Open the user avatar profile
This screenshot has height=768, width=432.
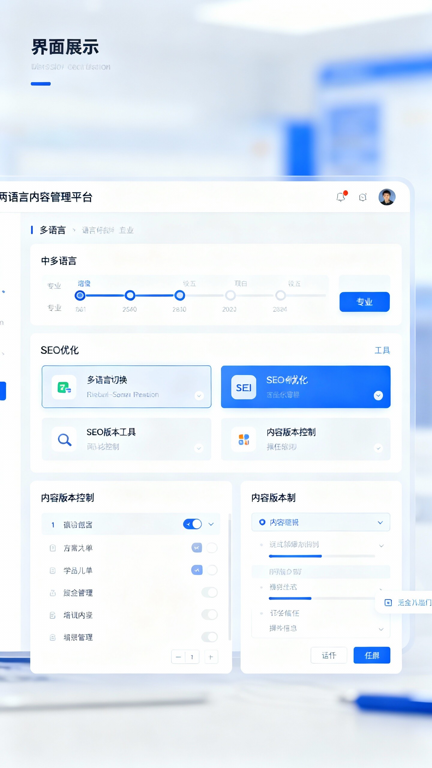(387, 197)
